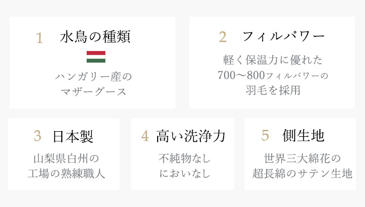Click the Hungarian flag icon
Screen dimensions: 365x207
tap(96, 57)
